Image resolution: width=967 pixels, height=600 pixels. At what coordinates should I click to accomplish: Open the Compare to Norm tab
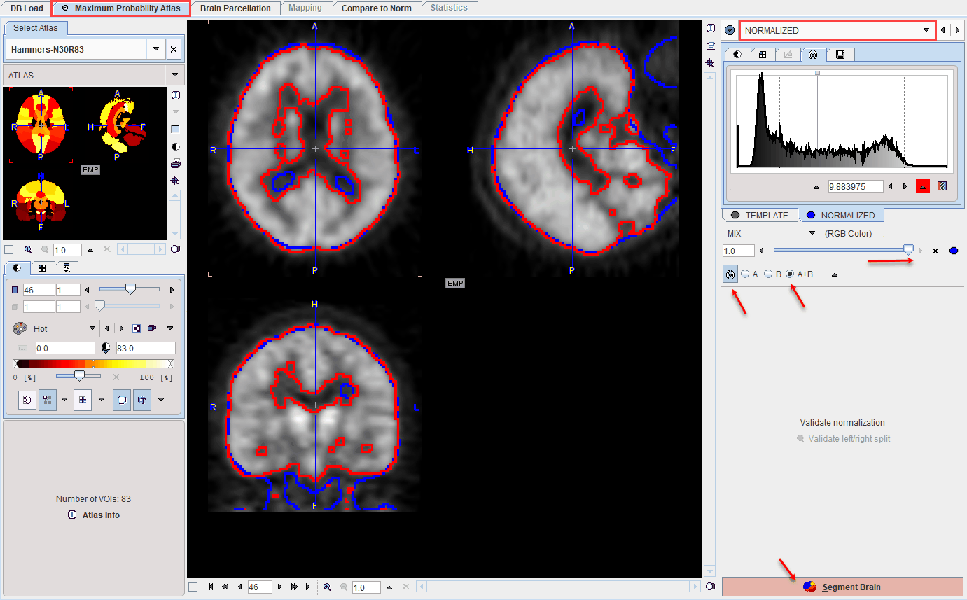(377, 8)
